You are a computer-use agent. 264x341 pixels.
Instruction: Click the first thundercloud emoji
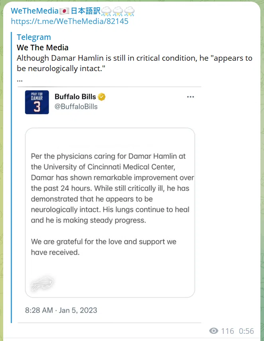click(106, 11)
